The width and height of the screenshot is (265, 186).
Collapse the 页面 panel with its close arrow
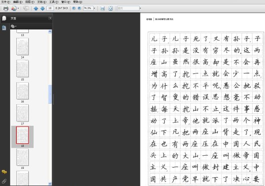(x=50, y=18)
